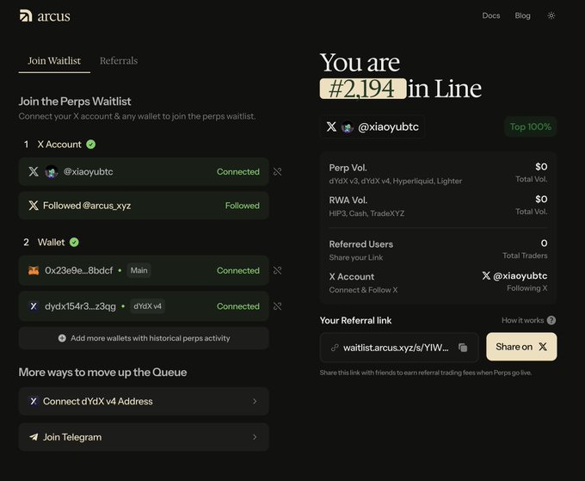Click 'Connected' status on the dydx154r3 row
Image resolution: width=585 pixels, height=481 pixels.
point(238,306)
